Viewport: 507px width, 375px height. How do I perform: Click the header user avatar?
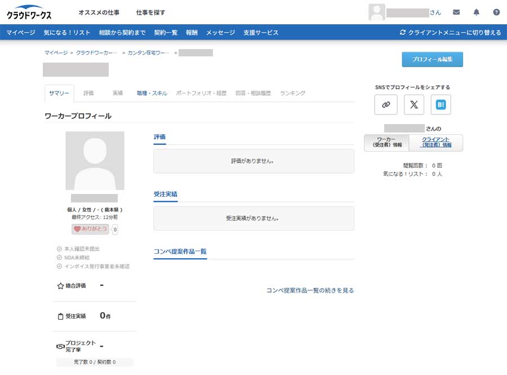(x=376, y=12)
